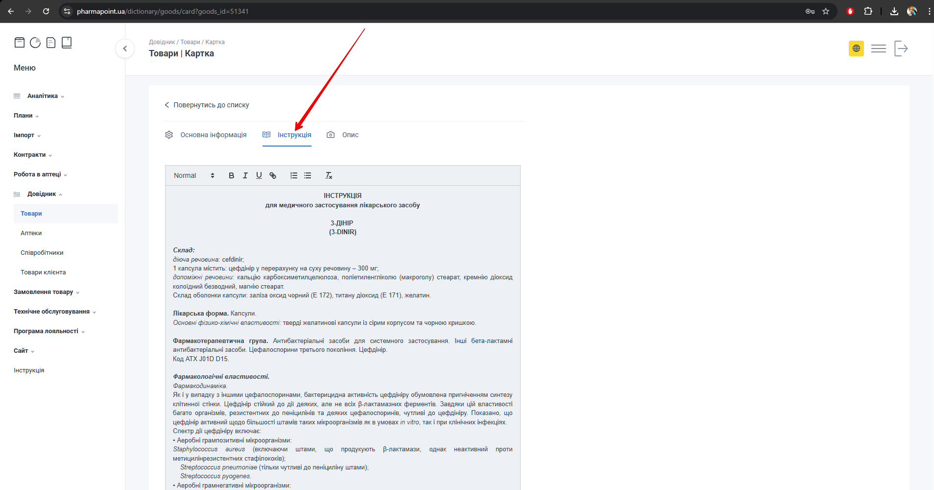Screen dimensions: 934x490
Task: Open the Опис tab
Action: point(350,135)
